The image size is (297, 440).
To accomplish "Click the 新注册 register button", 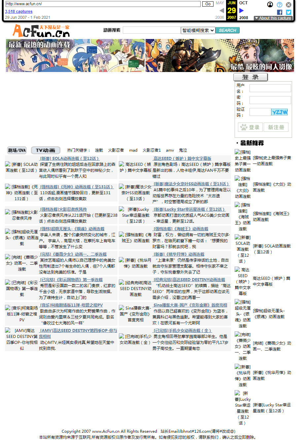I will coord(276,127).
